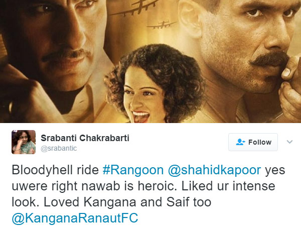
Task: Click the add-person icon inside Follow
Action: (240, 142)
